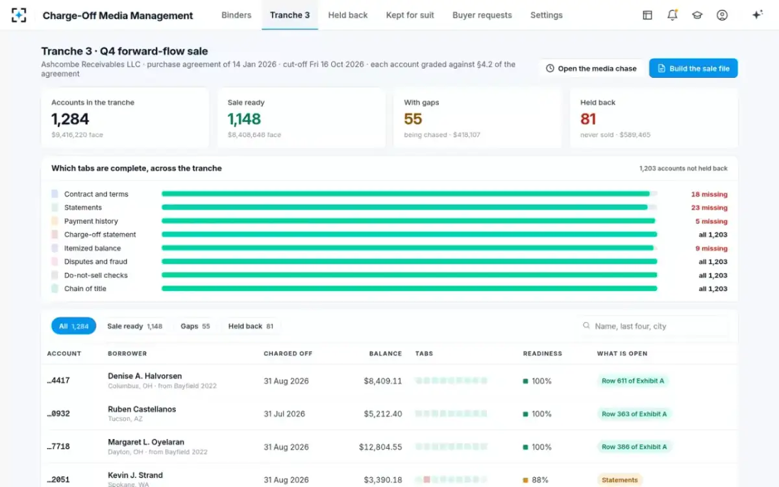Filter by Held back 81 pill
The image size is (779, 487).
(x=251, y=326)
